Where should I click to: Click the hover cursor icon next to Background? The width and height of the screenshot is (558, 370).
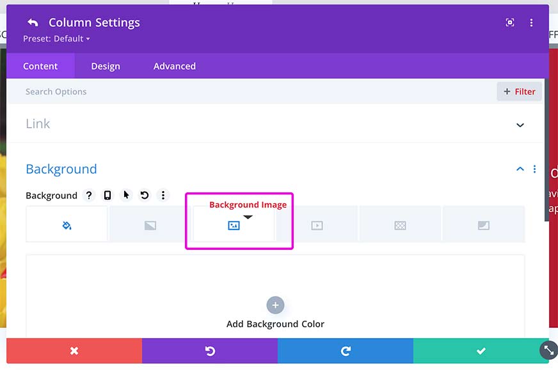(126, 195)
